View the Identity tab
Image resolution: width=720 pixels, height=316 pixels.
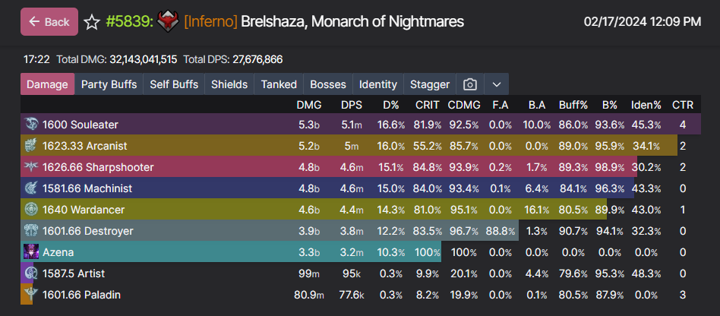(x=377, y=84)
